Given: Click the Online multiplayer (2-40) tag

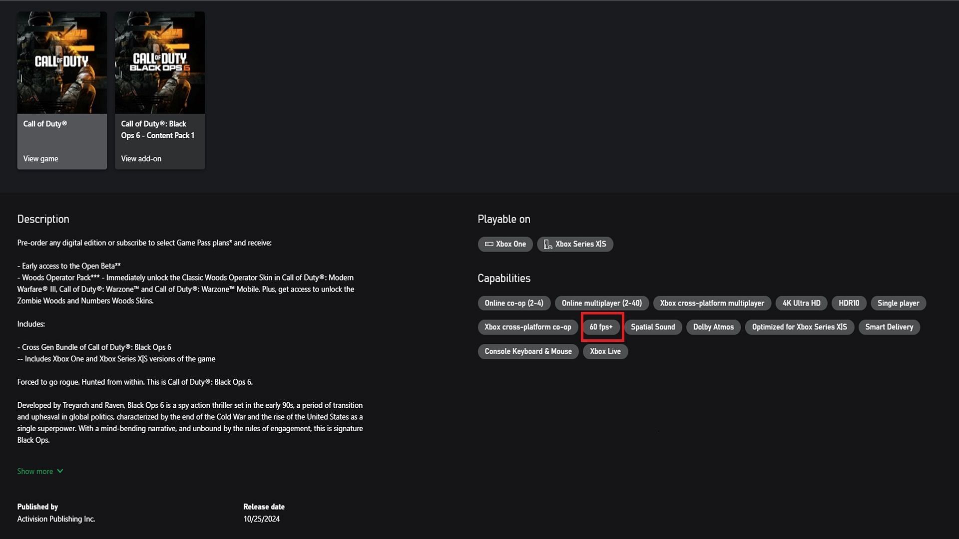Looking at the screenshot, I should [601, 303].
